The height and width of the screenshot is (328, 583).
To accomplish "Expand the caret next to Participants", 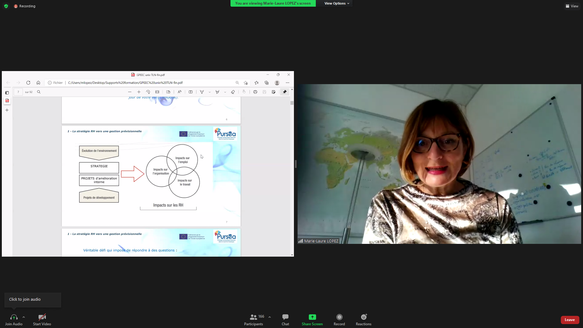I will pos(270,317).
